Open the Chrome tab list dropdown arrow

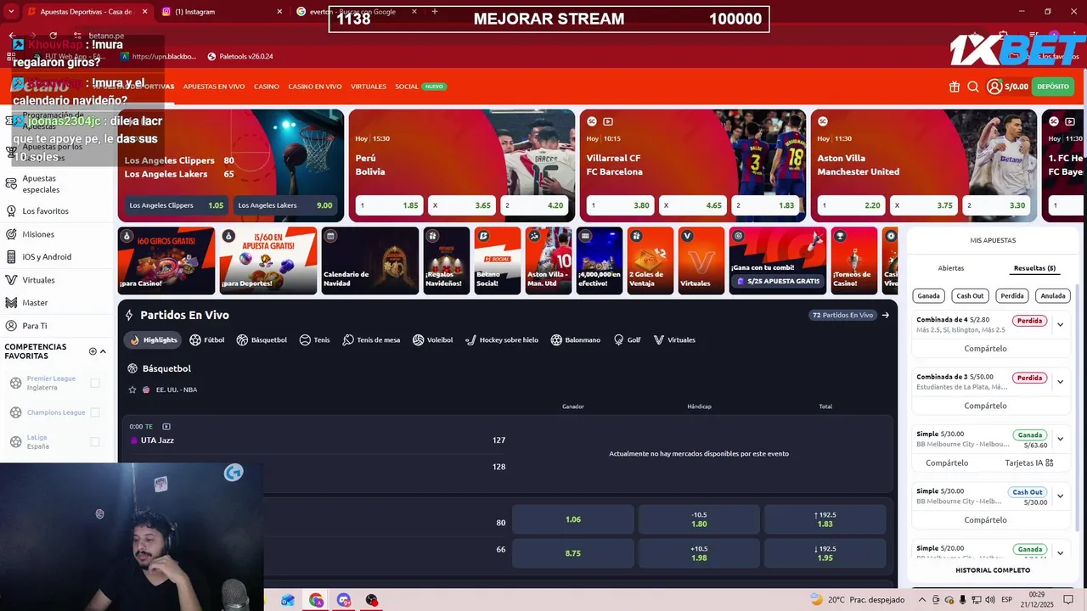pyautogui.click(x=12, y=12)
